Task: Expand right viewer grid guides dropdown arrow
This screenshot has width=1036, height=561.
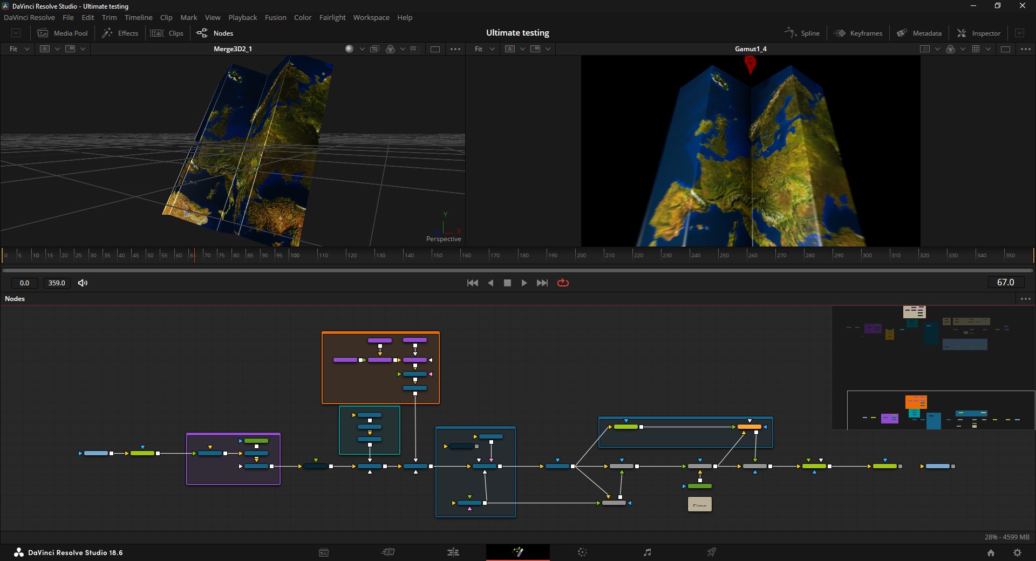Action: click(x=988, y=49)
